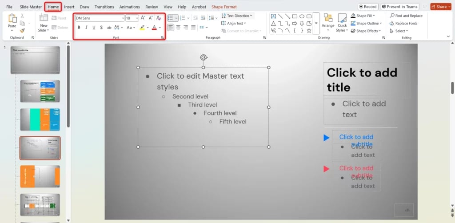Open the Font dialog launcher
Screen dimensions: 455x223
(x=162, y=38)
